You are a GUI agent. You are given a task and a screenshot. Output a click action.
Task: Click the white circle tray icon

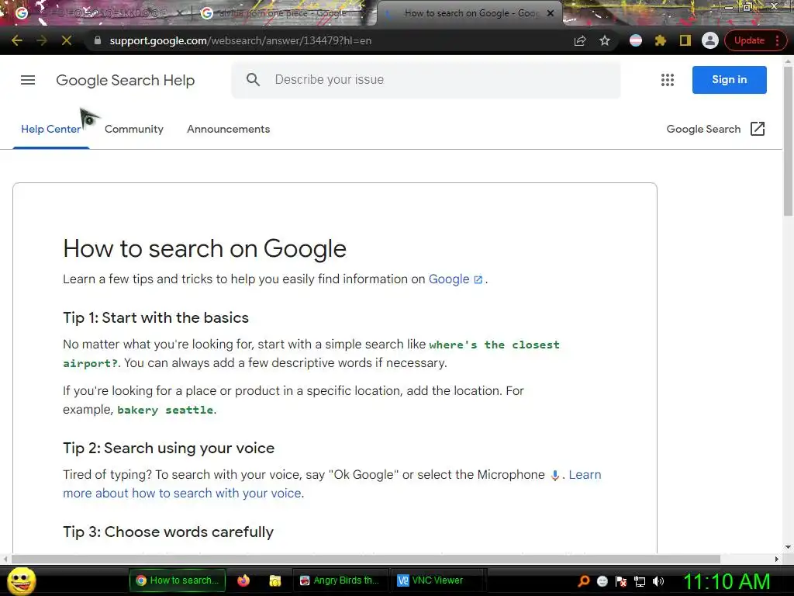click(602, 581)
